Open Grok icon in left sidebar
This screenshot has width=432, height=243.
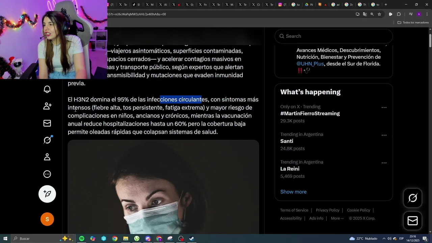(x=47, y=140)
